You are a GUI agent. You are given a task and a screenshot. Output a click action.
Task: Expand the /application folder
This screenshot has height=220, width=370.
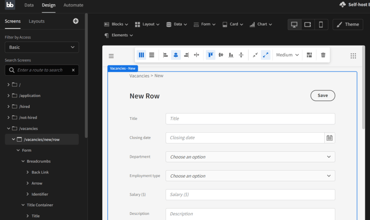click(x=9, y=95)
